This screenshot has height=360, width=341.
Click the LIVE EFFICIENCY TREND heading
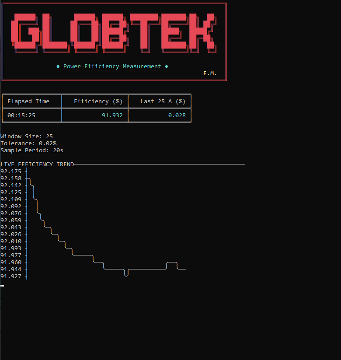(x=37, y=164)
